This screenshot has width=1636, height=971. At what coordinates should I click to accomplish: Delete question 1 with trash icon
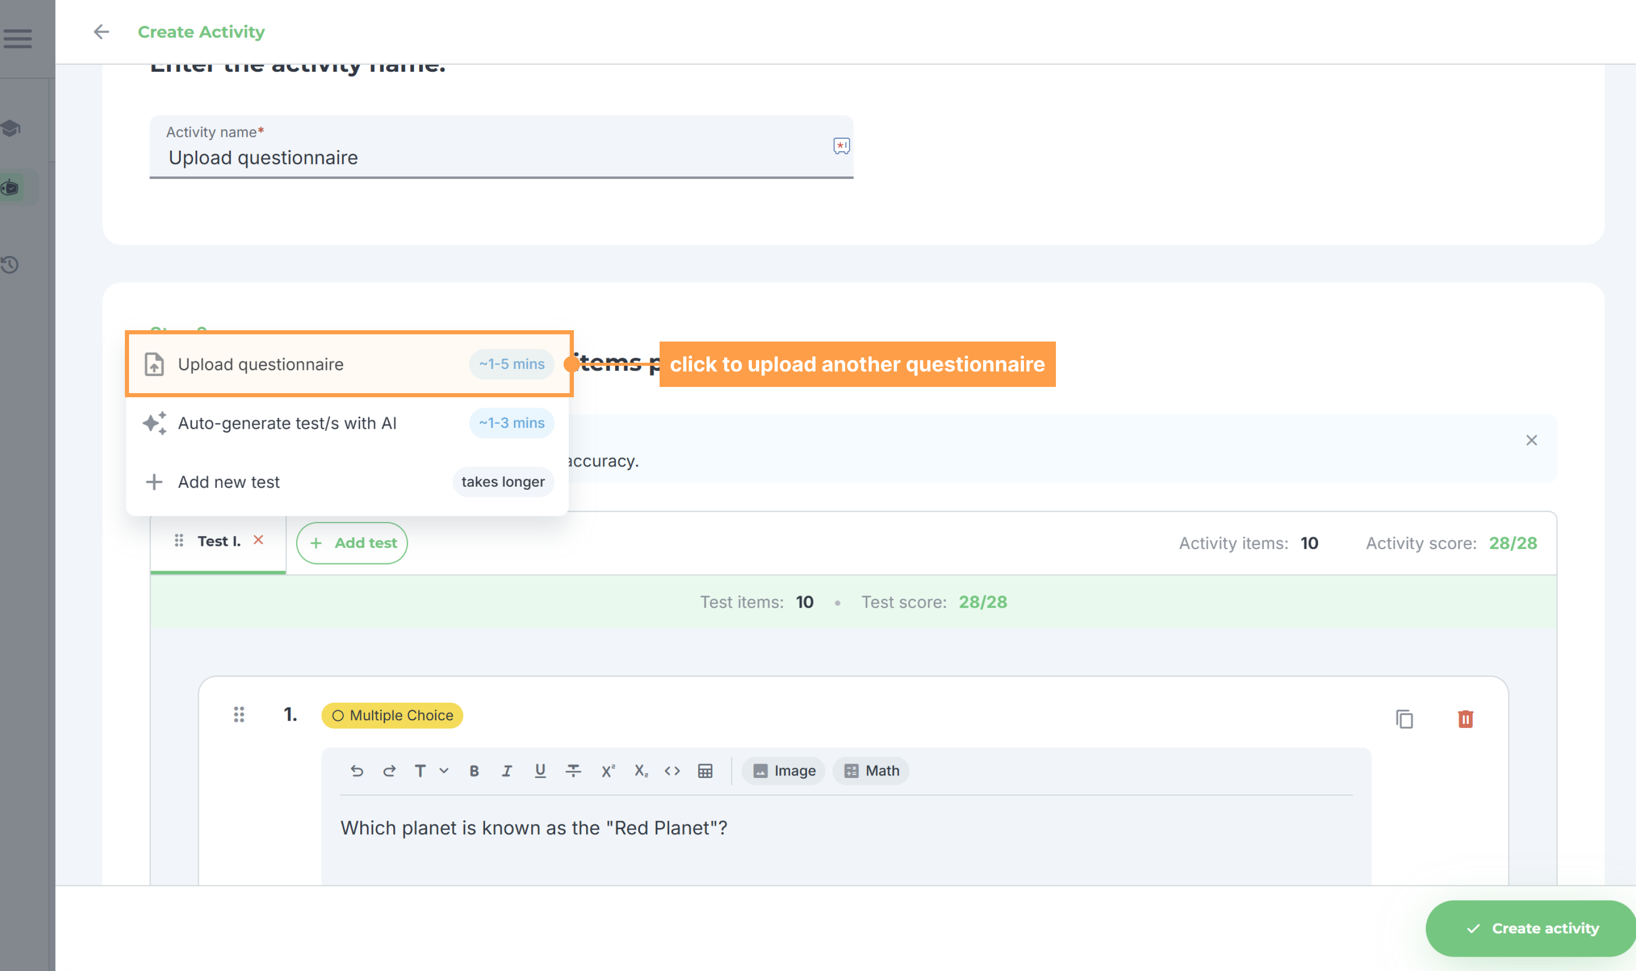[1465, 718]
